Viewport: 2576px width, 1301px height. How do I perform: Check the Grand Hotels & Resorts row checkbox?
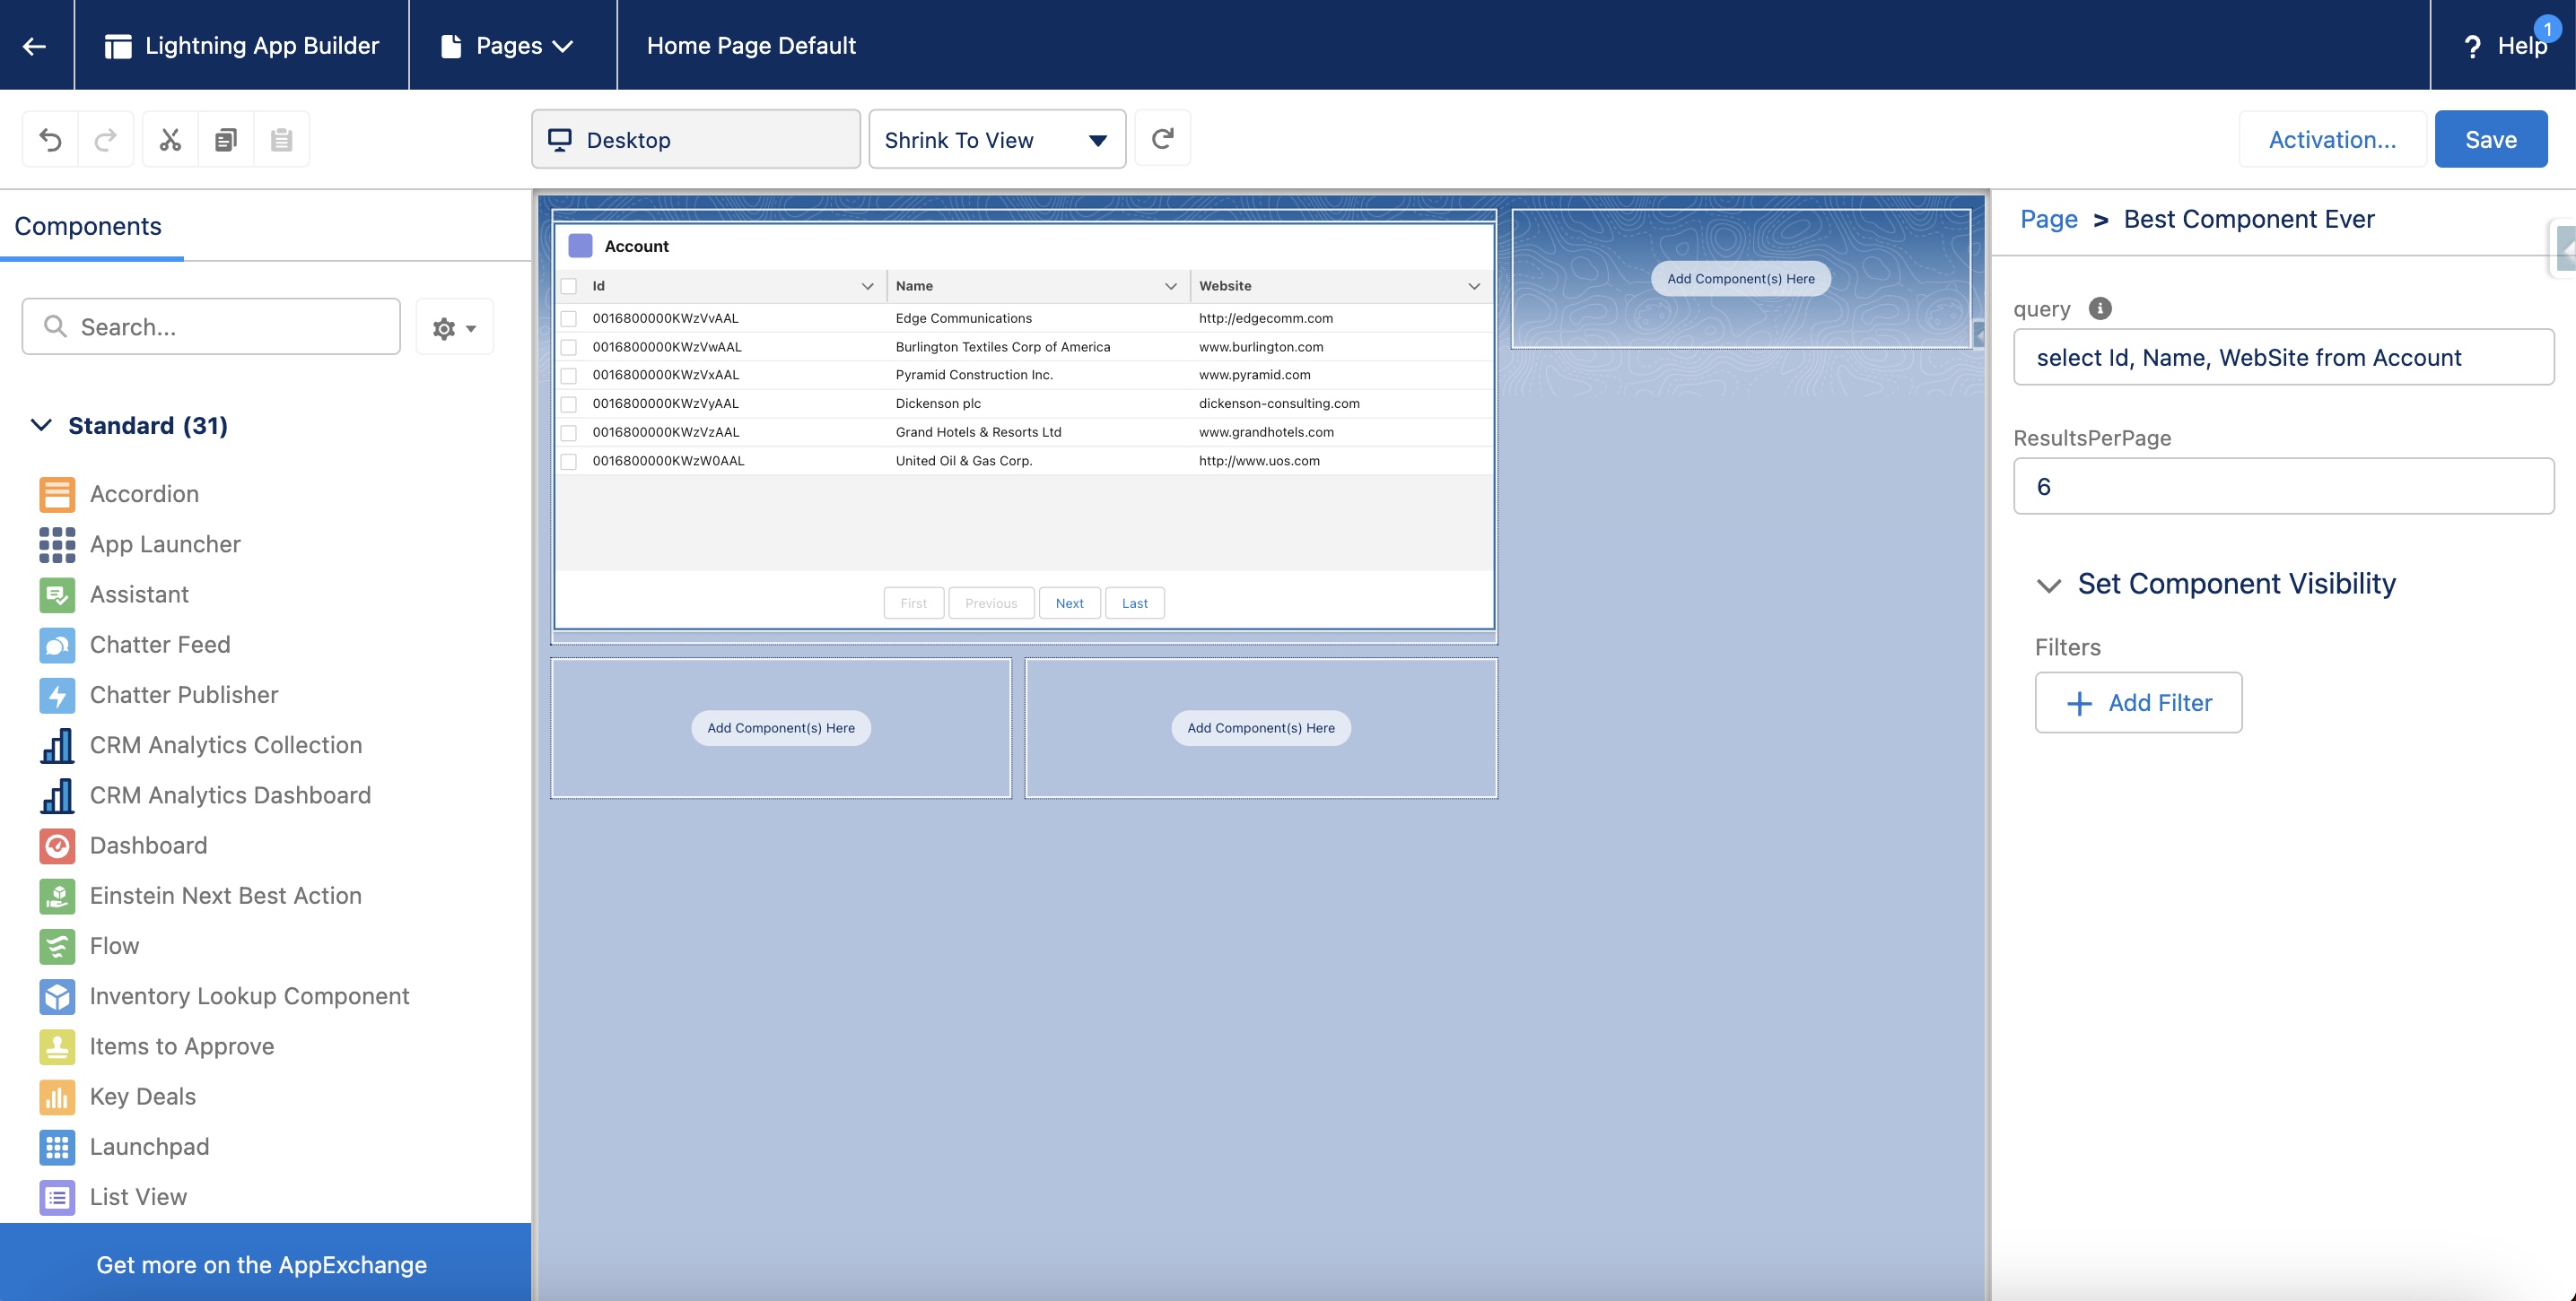click(x=569, y=433)
